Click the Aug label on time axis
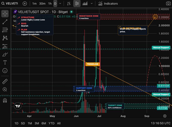 tap(123, 116)
